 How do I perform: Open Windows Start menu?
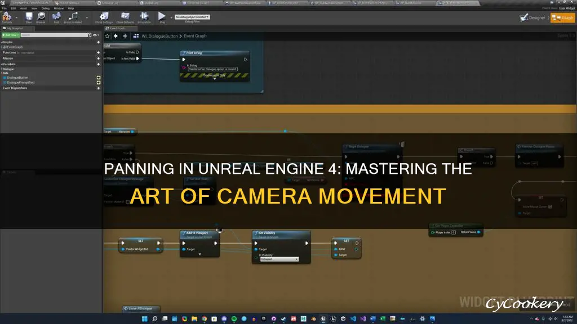(145, 319)
